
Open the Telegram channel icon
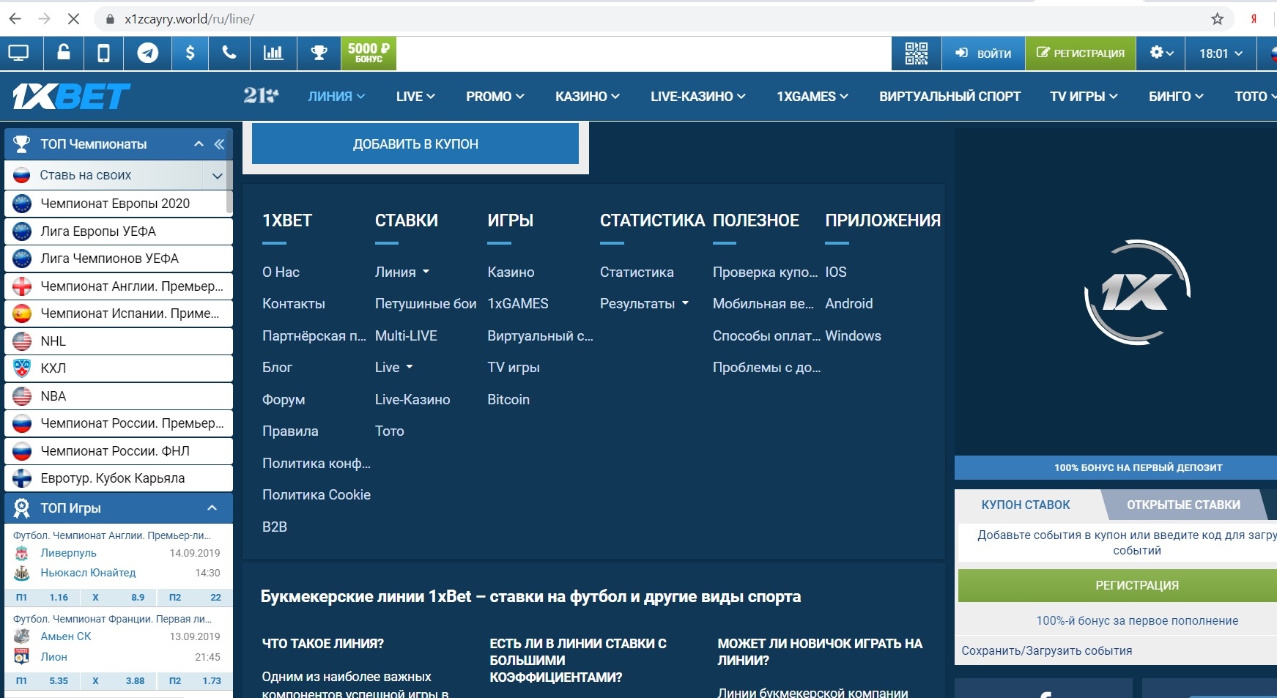(148, 53)
